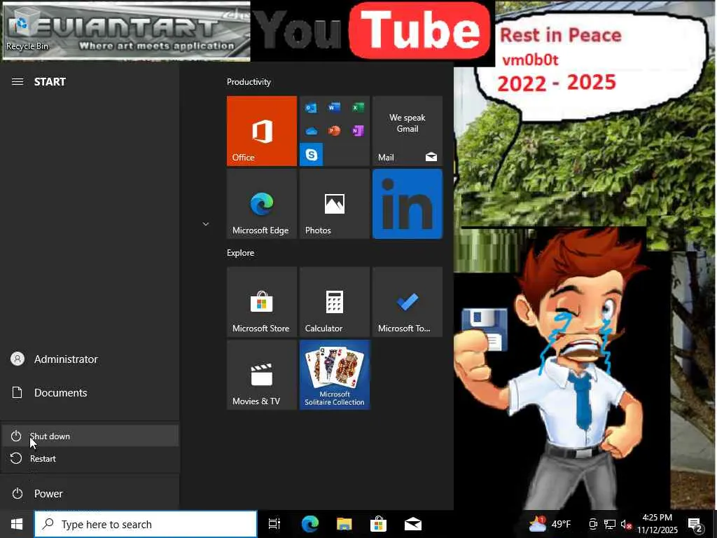Open OneNote icon in Office group tile
This screenshot has height=538, width=717.
pos(358,131)
